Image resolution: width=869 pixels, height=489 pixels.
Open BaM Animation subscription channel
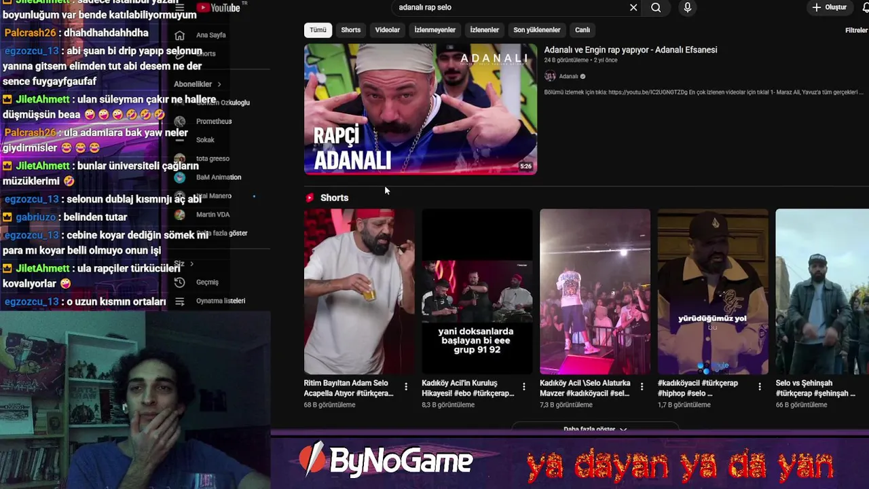click(x=219, y=177)
